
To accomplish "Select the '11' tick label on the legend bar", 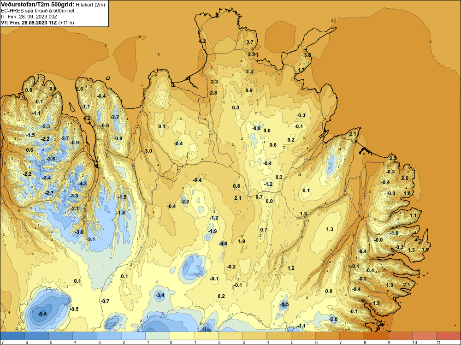I will point(438,342).
